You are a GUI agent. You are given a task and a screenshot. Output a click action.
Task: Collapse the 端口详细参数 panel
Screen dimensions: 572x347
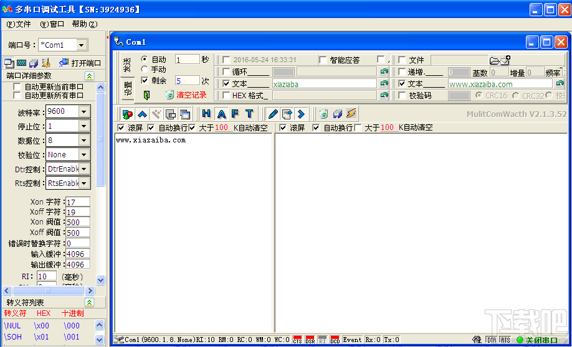(x=89, y=76)
